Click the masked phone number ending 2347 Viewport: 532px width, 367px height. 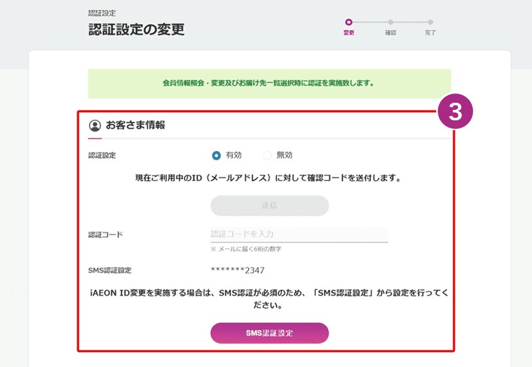(x=238, y=270)
